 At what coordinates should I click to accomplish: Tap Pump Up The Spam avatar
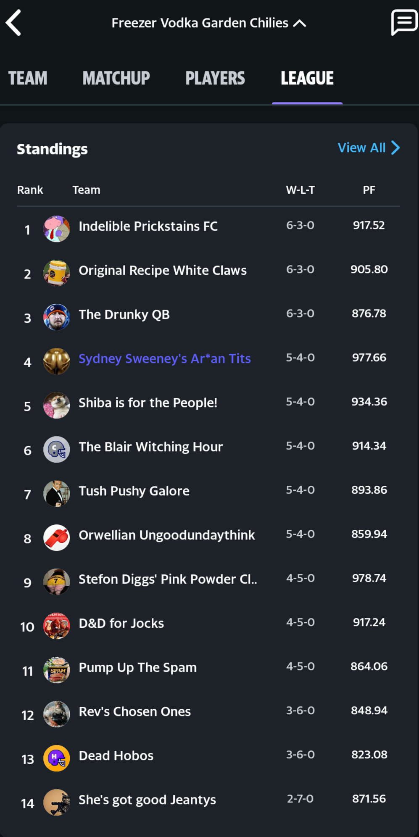pos(57,670)
